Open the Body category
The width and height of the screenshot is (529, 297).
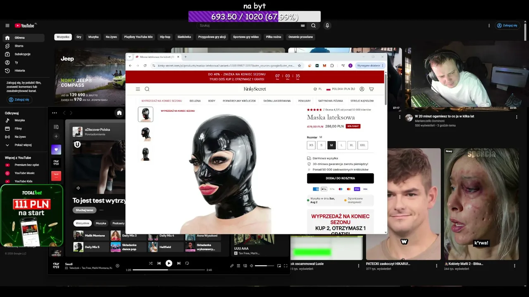pos(212,101)
